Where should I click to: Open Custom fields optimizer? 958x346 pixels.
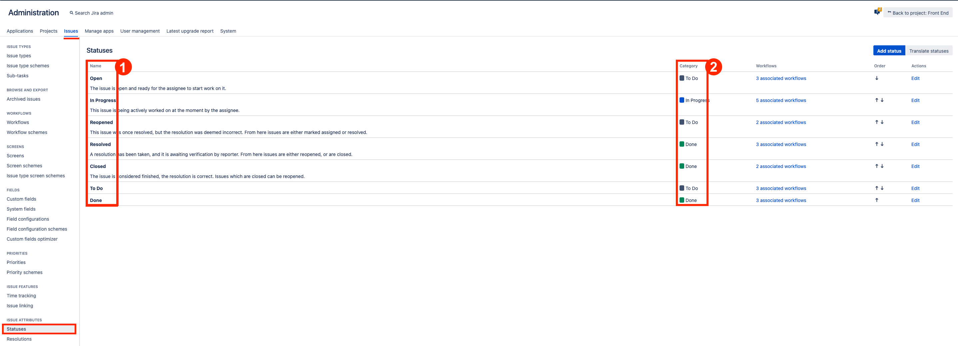coord(32,239)
